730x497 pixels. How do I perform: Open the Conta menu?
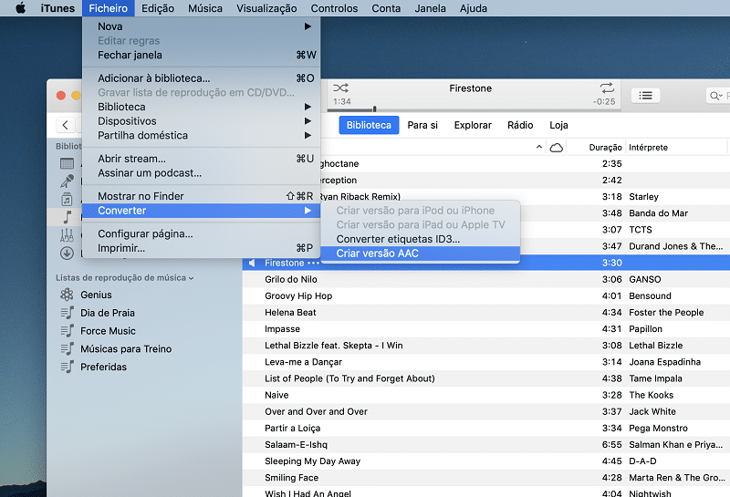point(386,8)
